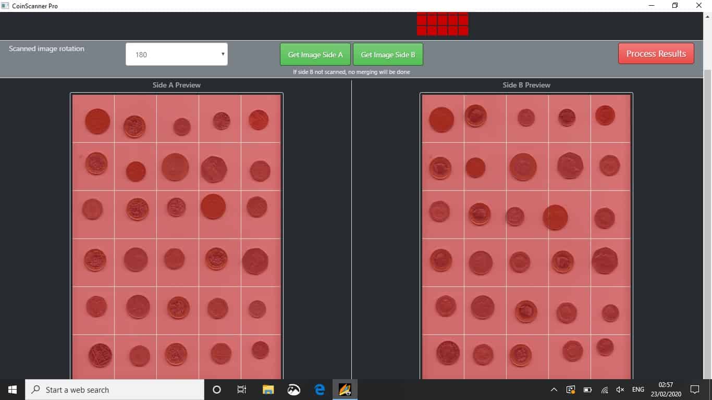Open the battery status icon
Screen dimensions: 712x400
587,390
